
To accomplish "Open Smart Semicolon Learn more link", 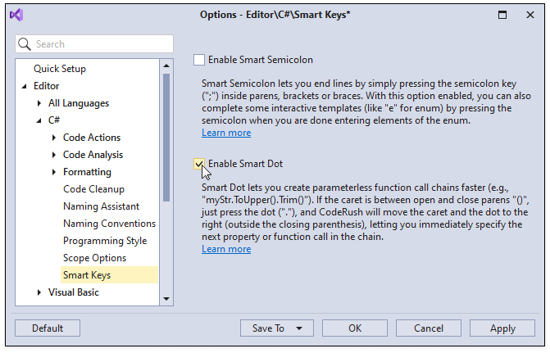I will (226, 133).
